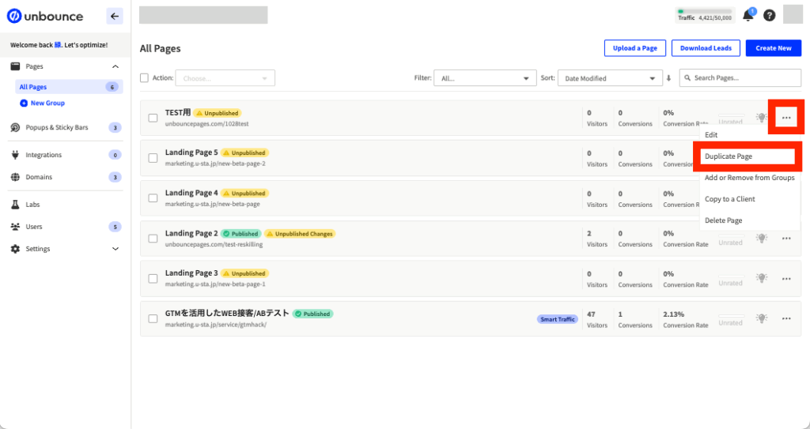Click the Traffic usage progress bar
Viewport: 810px width, 429px height.
[x=706, y=11]
